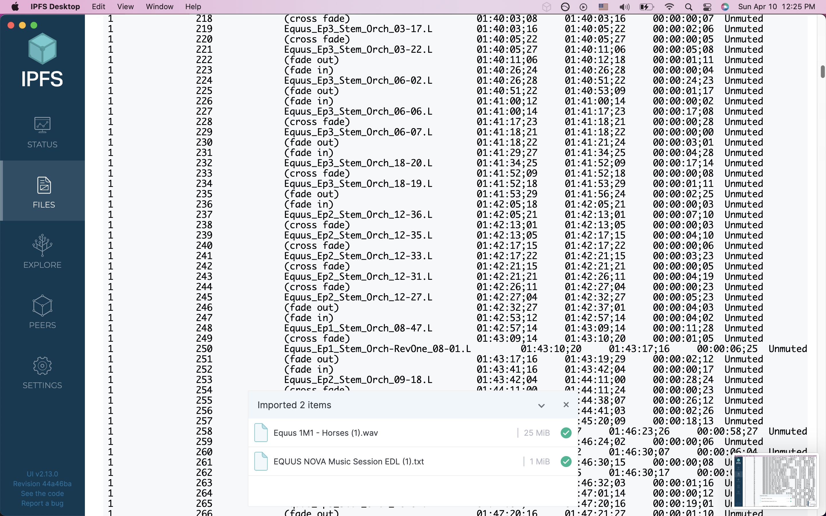Image resolution: width=826 pixels, height=516 pixels.
Task: Open Settings gear icon
Action: coord(42,366)
